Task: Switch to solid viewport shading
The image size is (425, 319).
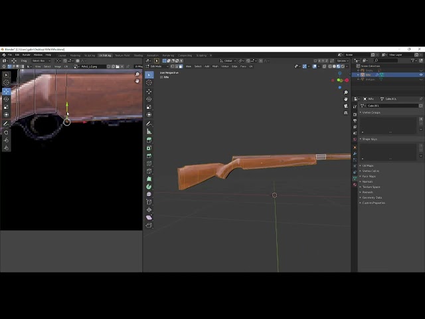Action: click(x=334, y=66)
